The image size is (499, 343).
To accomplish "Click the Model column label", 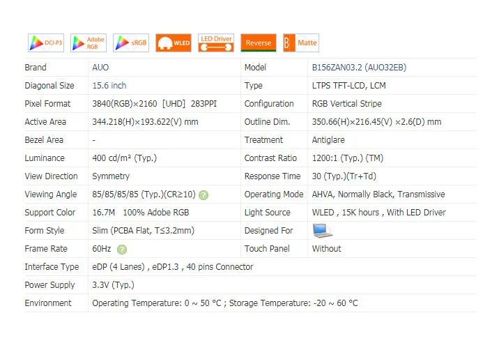I will pyautogui.click(x=255, y=68).
